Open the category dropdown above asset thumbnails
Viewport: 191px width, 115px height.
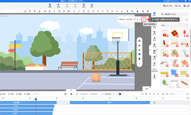click(174, 25)
